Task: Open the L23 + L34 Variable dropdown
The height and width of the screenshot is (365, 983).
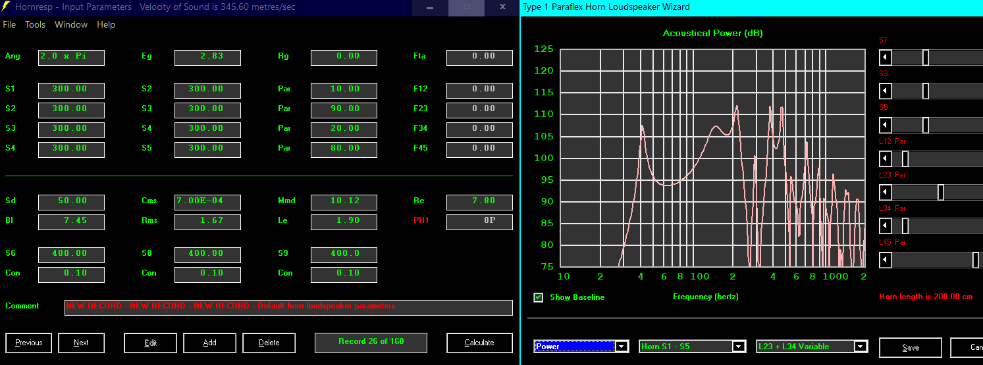Action: tap(861, 347)
